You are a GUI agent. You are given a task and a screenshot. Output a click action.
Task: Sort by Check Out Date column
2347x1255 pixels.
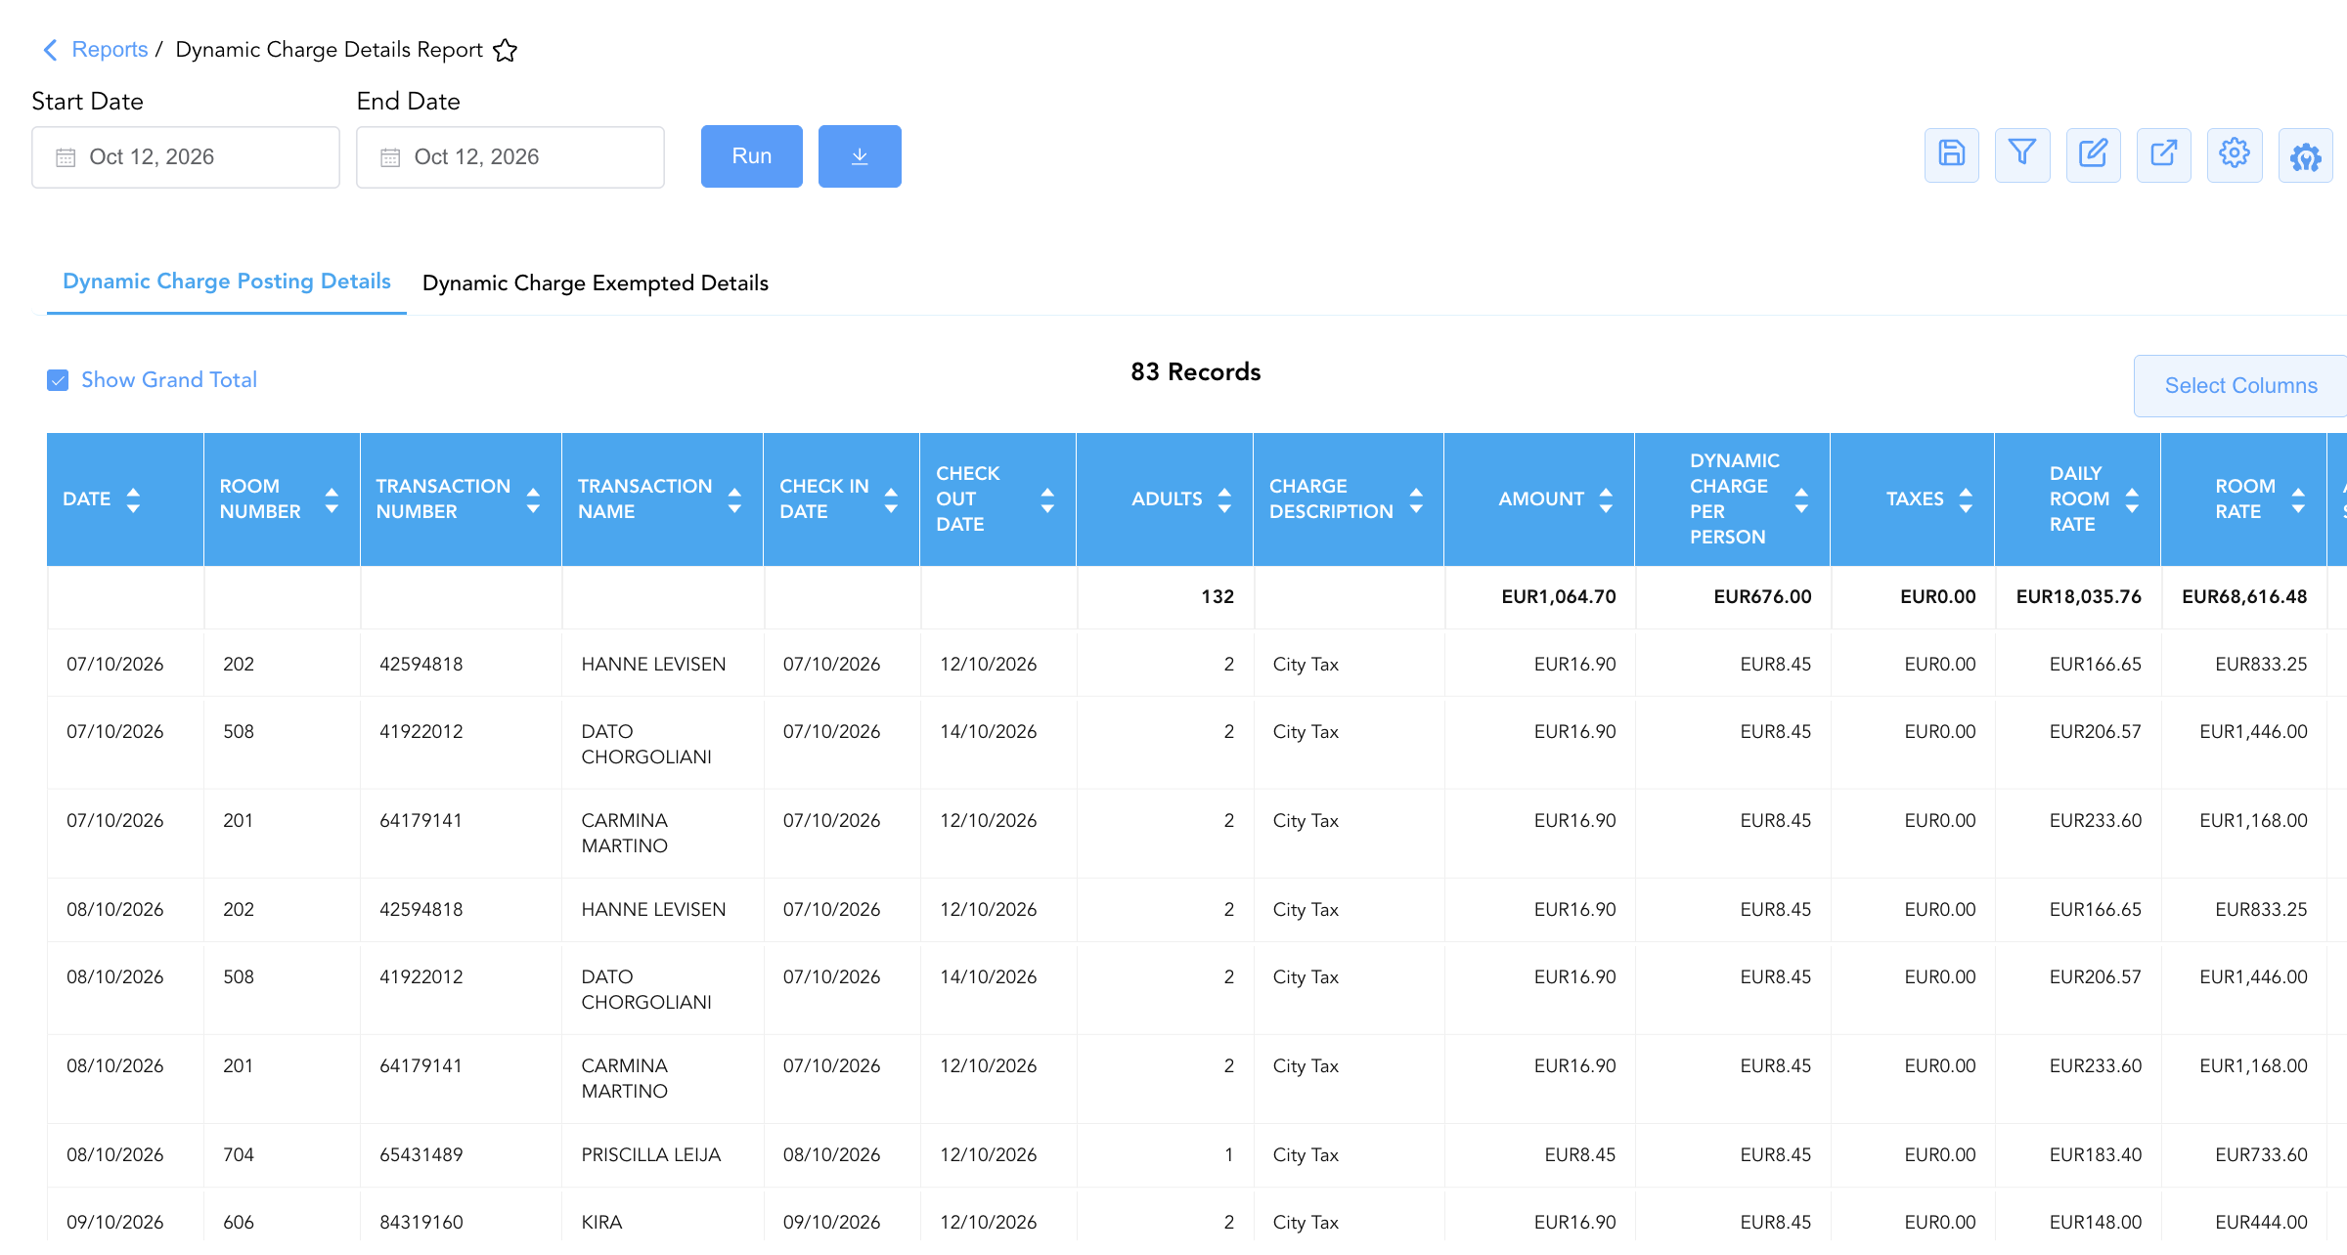1047,499
